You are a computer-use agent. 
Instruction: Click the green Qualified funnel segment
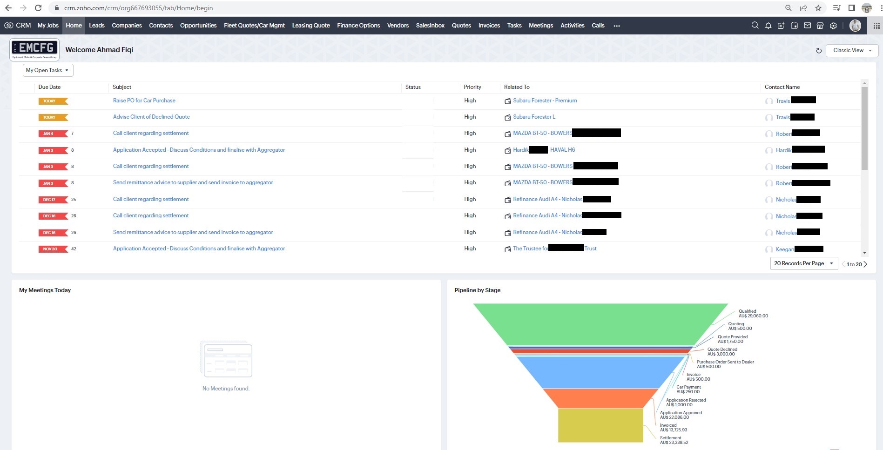point(600,324)
